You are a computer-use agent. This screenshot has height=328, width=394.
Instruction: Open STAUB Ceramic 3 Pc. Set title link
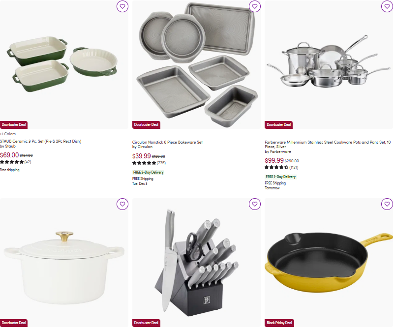click(41, 141)
